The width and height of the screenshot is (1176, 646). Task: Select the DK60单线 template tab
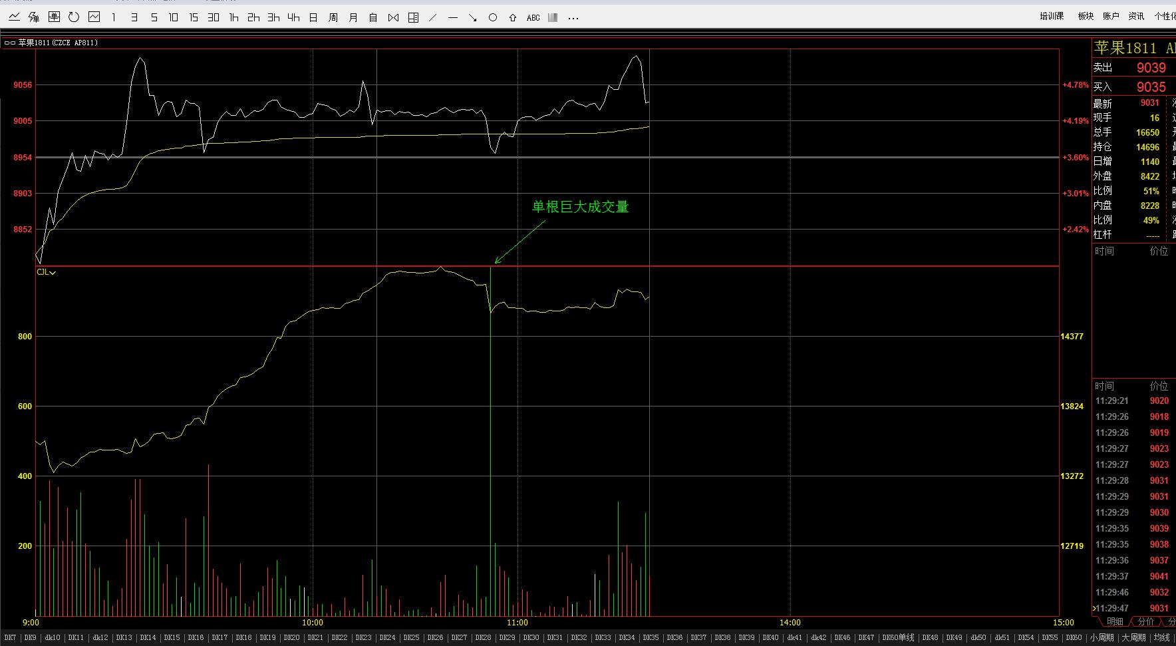(898, 637)
